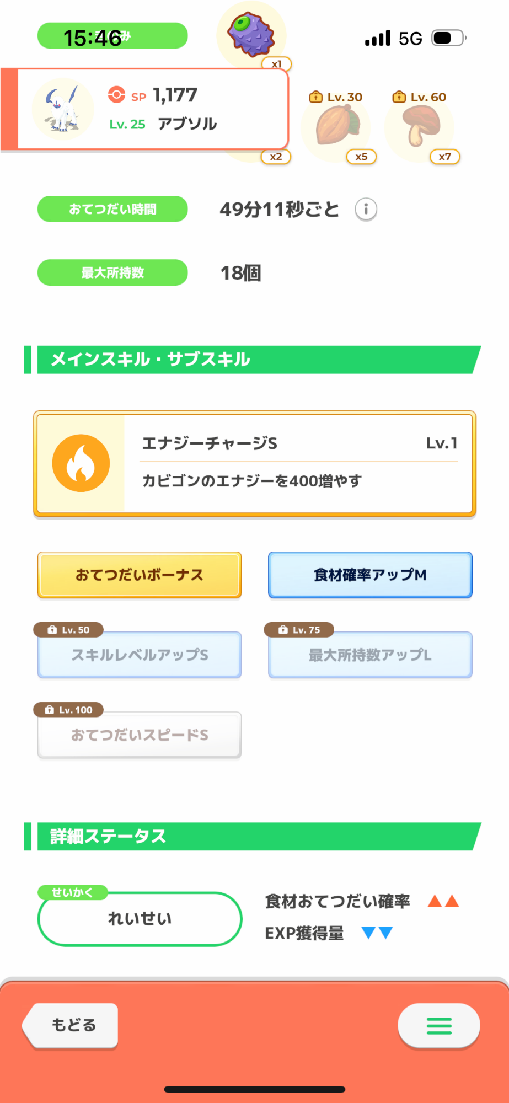Tap locked 最大所持数アップL sub skill
Screen dimensions: 509x1103
[x=370, y=655]
